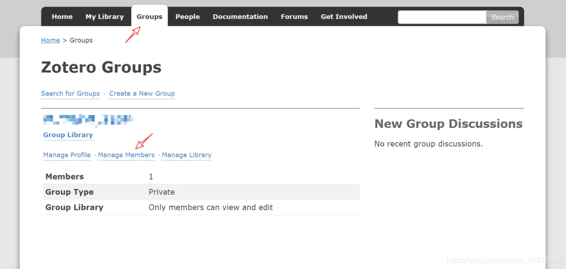The image size is (566, 269).
Task: Click the Group Type row label
Action: pos(69,192)
